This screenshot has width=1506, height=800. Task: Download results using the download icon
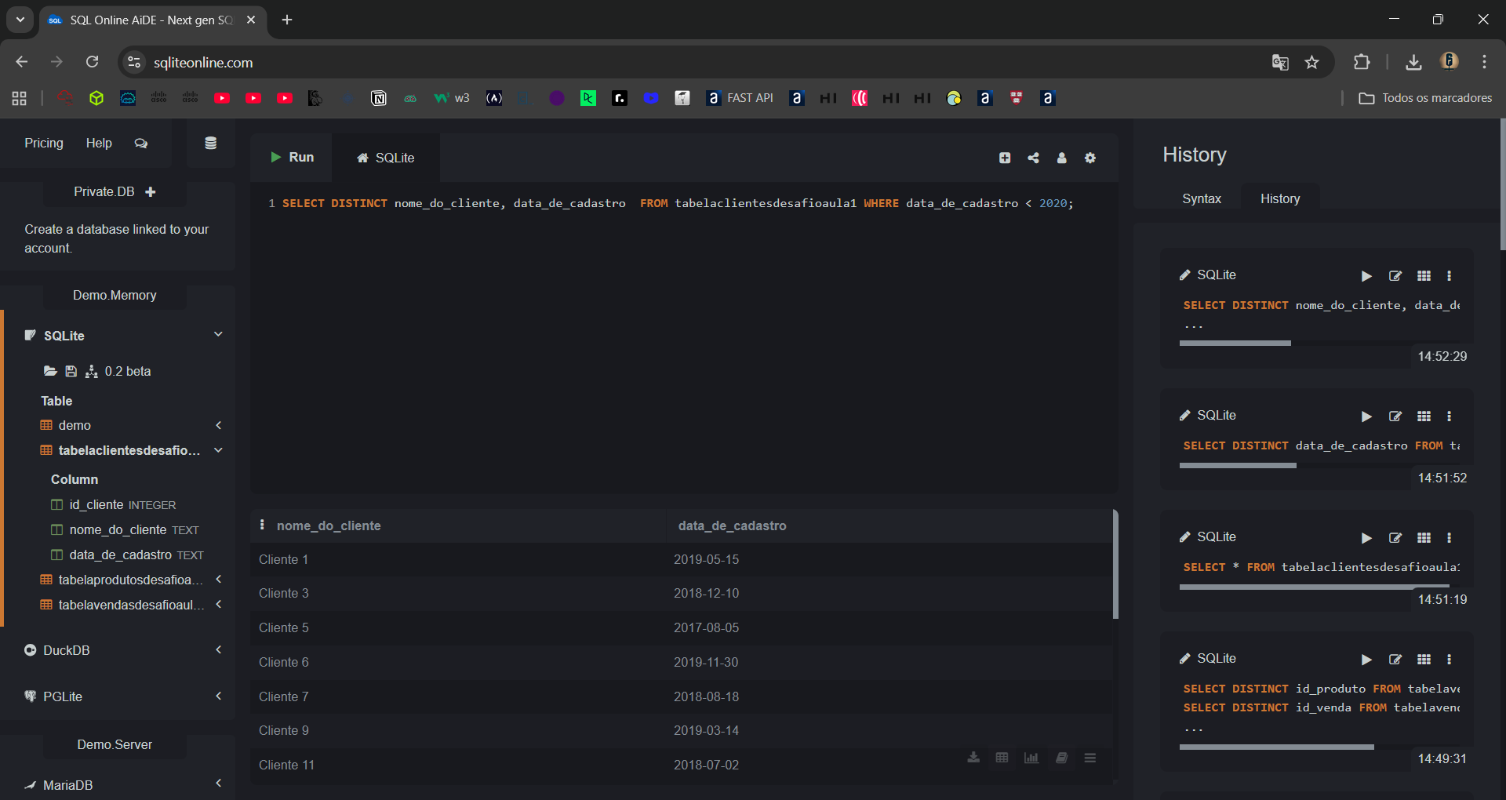point(973,758)
